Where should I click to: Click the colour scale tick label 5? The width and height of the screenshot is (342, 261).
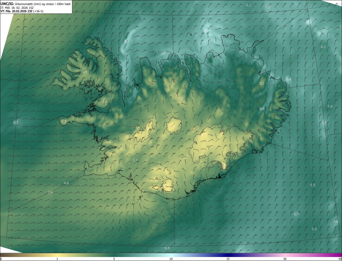pos(114,259)
